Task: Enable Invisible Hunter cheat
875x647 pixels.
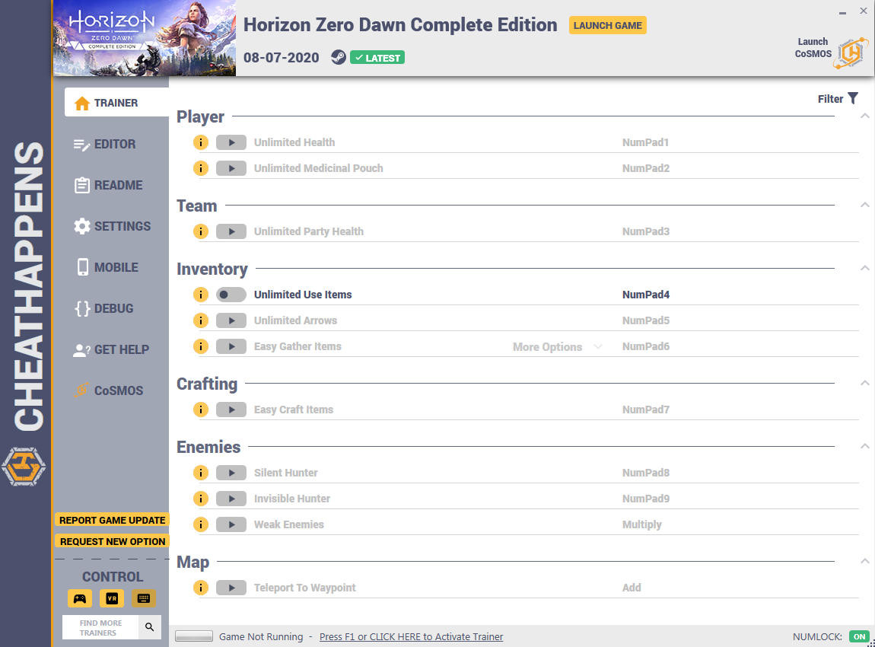Action: click(x=231, y=499)
